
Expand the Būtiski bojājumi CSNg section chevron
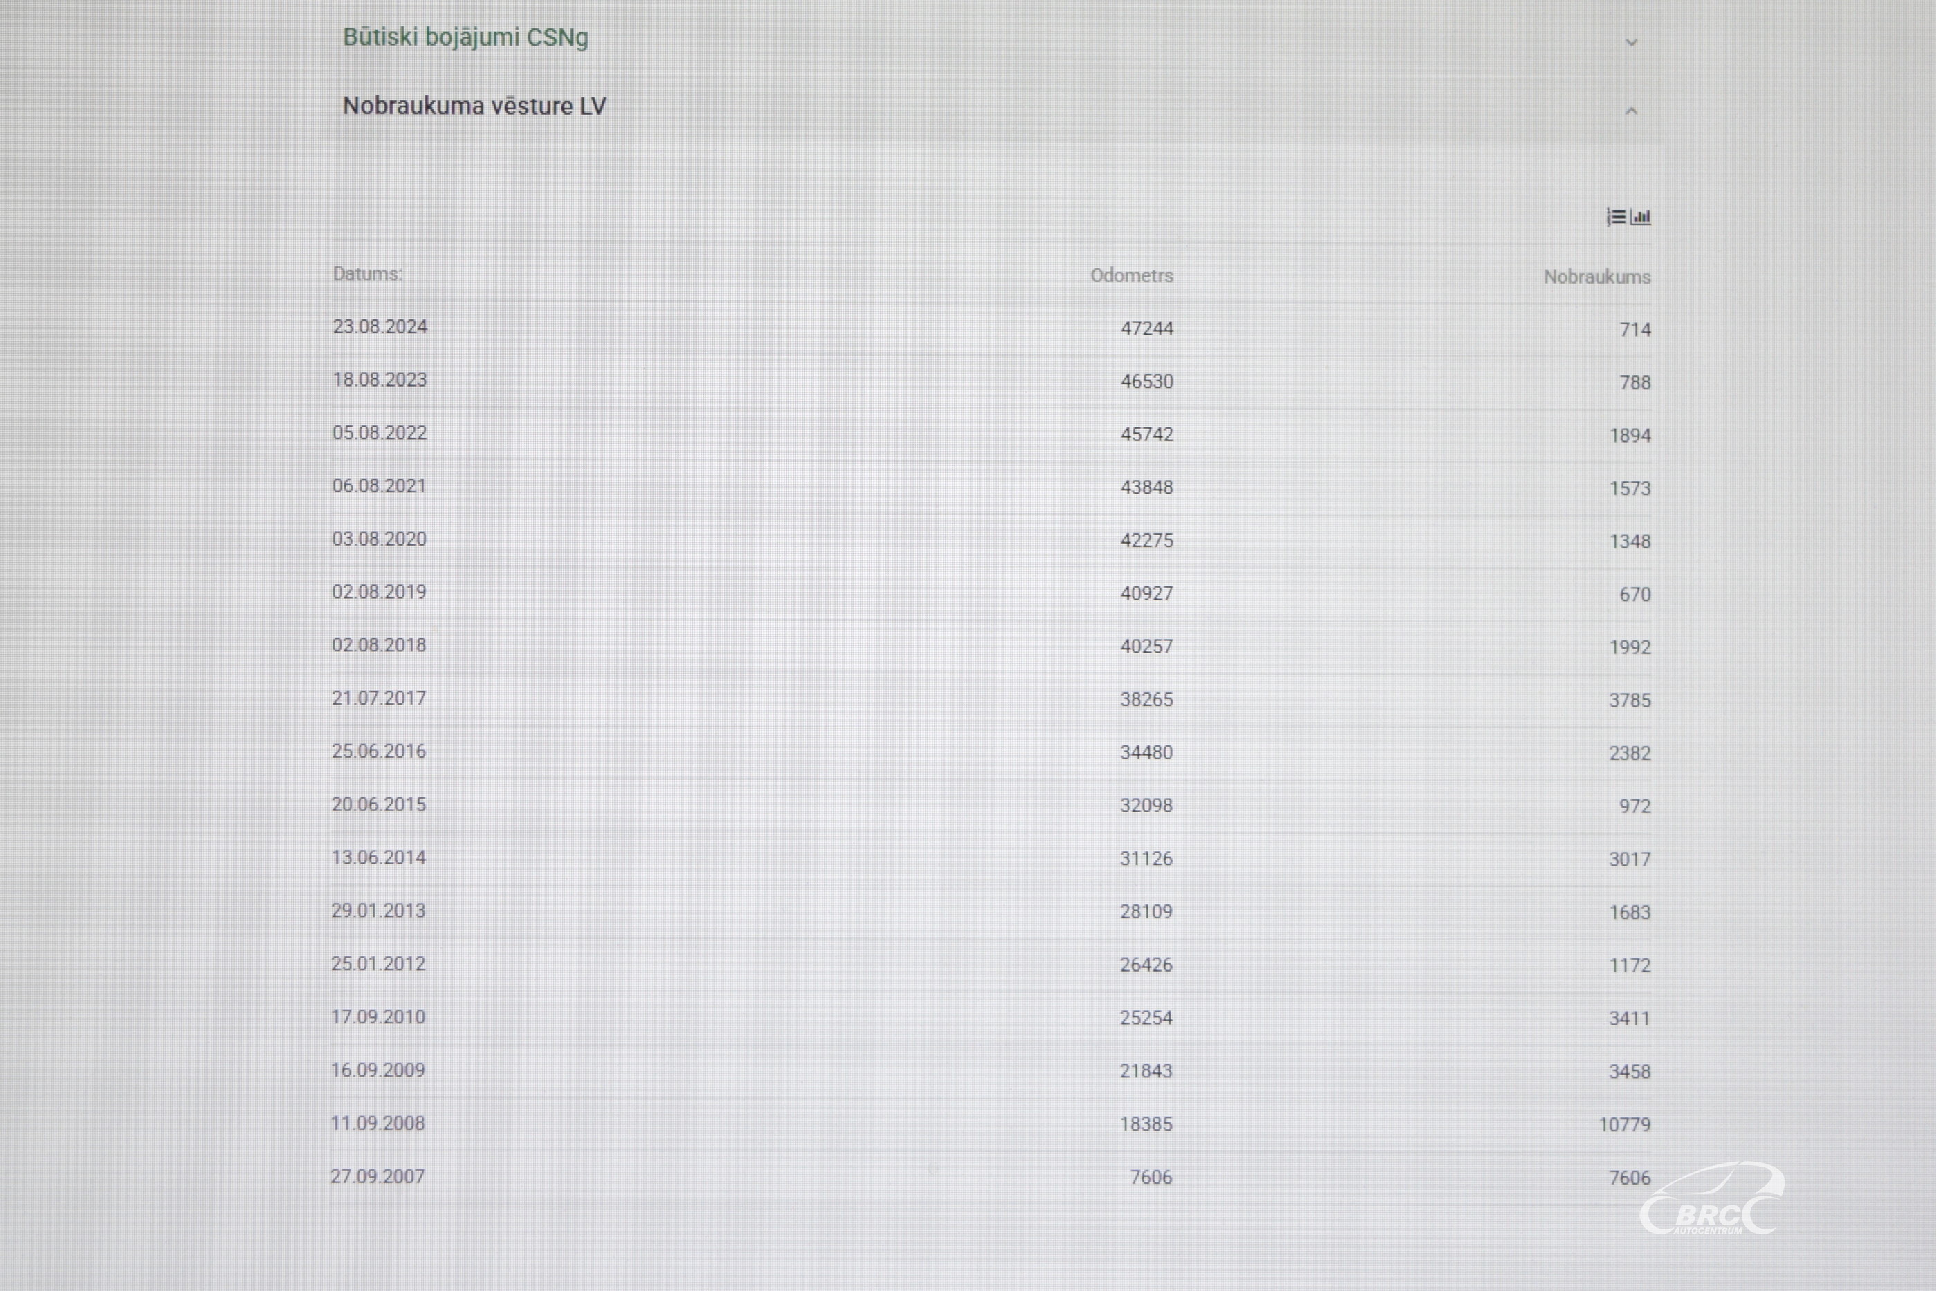coord(1632,42)
